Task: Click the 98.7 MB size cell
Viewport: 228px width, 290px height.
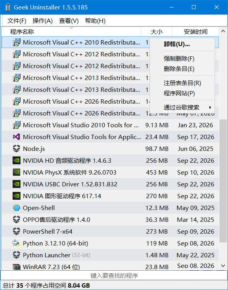Action: tap(157, 149)
